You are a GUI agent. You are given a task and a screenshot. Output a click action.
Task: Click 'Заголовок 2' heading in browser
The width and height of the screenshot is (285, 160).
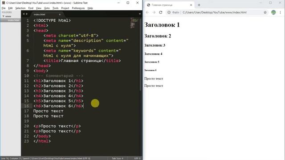[158, 36]
